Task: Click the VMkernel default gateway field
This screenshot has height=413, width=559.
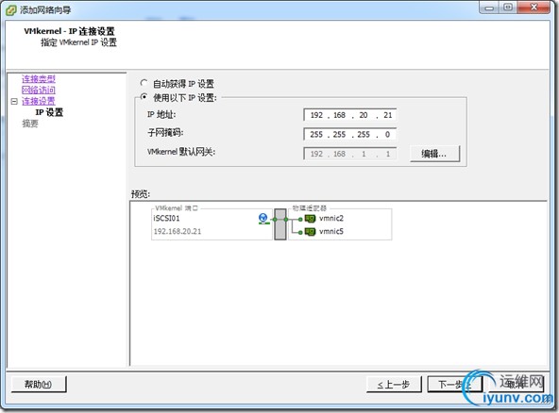Action: pos(349,154)
